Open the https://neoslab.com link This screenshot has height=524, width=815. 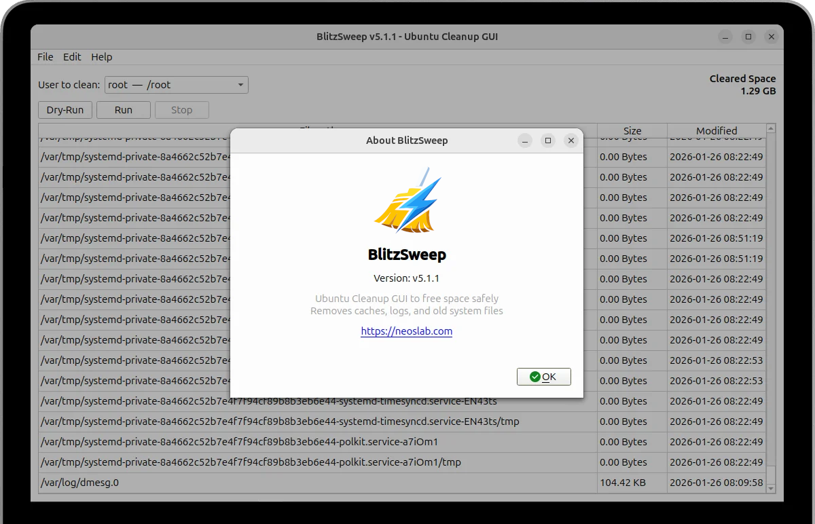pos(407,331)
